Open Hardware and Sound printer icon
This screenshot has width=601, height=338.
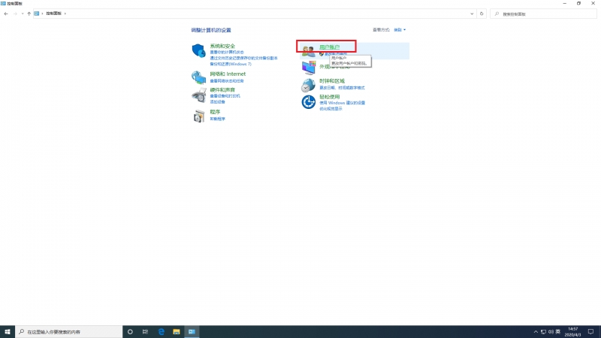(x=198, y=95)
